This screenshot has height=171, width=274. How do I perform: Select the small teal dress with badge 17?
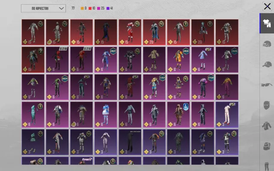(x=33, y=142)
